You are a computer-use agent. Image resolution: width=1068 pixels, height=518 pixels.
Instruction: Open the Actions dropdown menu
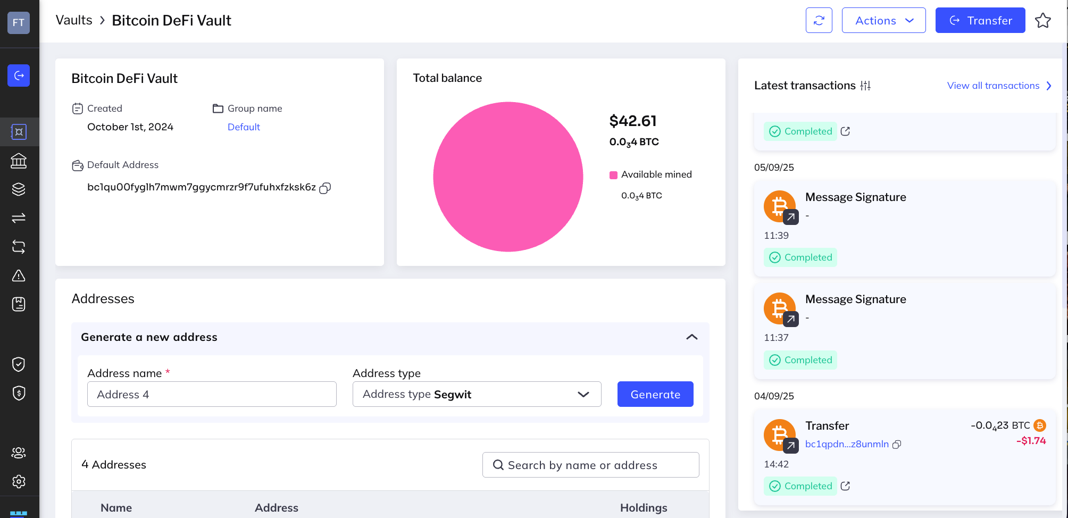[x=883, y=21]
